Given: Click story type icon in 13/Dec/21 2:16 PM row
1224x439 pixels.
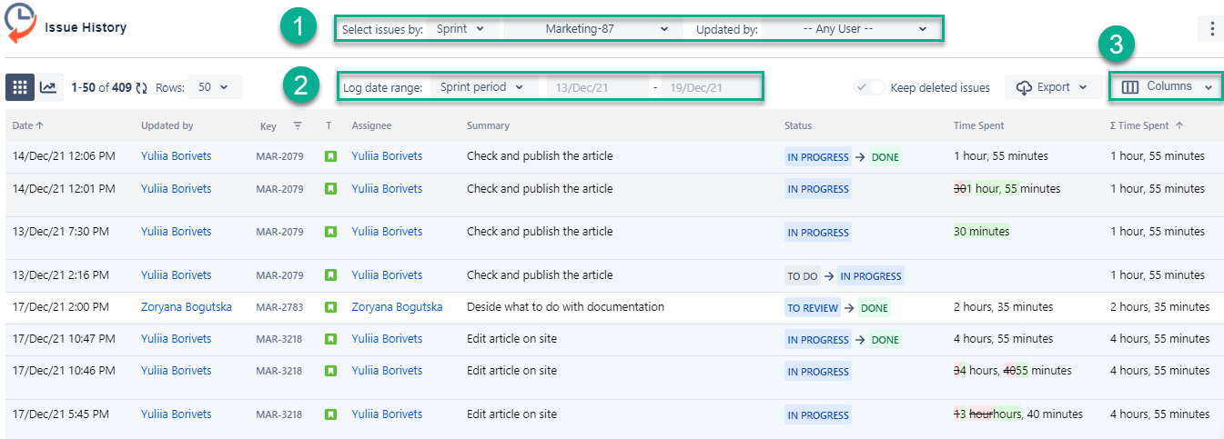Looking at the screenshot, I should (330, 275).
